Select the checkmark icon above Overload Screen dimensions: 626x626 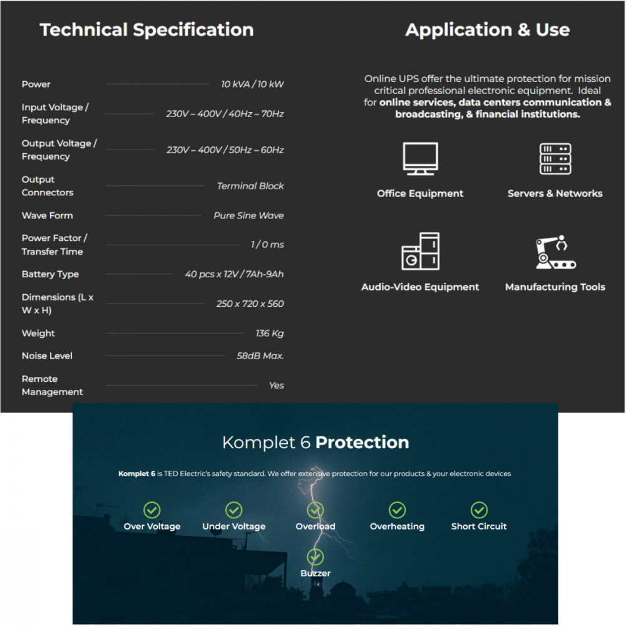(x=316, y=510)
